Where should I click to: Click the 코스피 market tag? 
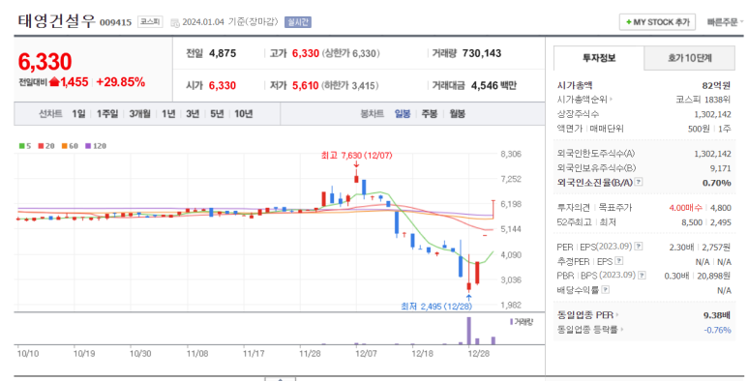pyautogui.click(x=150, y=22)
